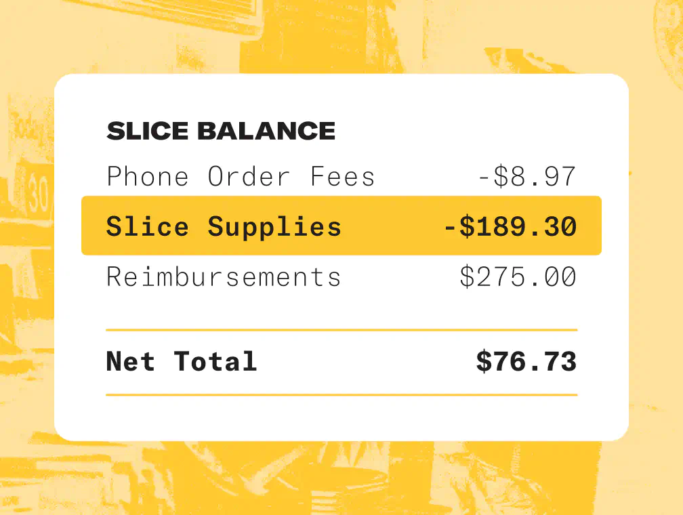Screen dimensions: 683x515
Task: Click the word Net in the total row
Action: click(x=131, y=361)
